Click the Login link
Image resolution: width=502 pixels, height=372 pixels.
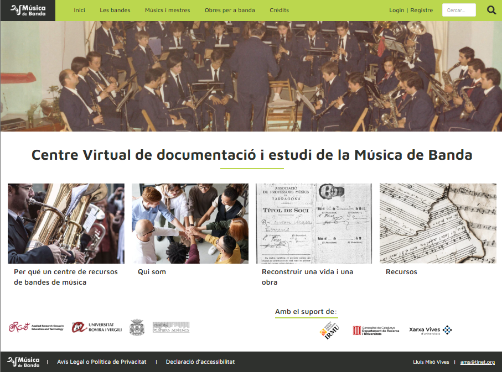(397, 11)
